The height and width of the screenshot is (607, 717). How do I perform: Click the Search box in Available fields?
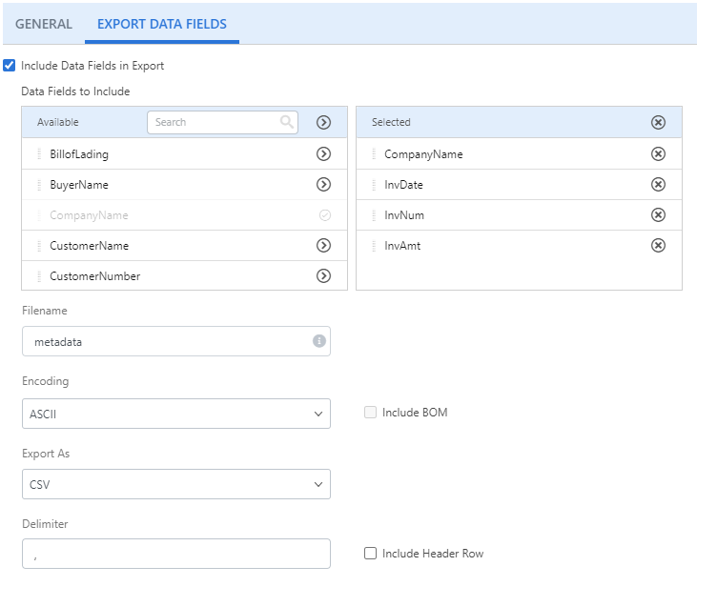click(x=215, y=122)
